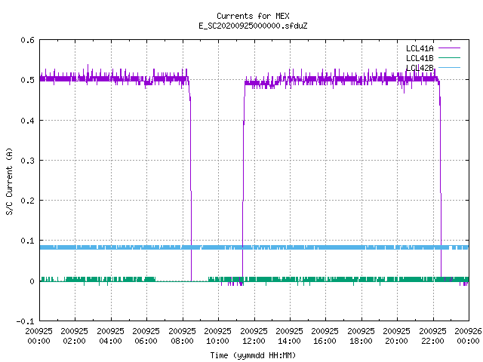Click the -0.1 y-axis tick value
This screenshot has width=483, height=362.
tap(25, 321)
